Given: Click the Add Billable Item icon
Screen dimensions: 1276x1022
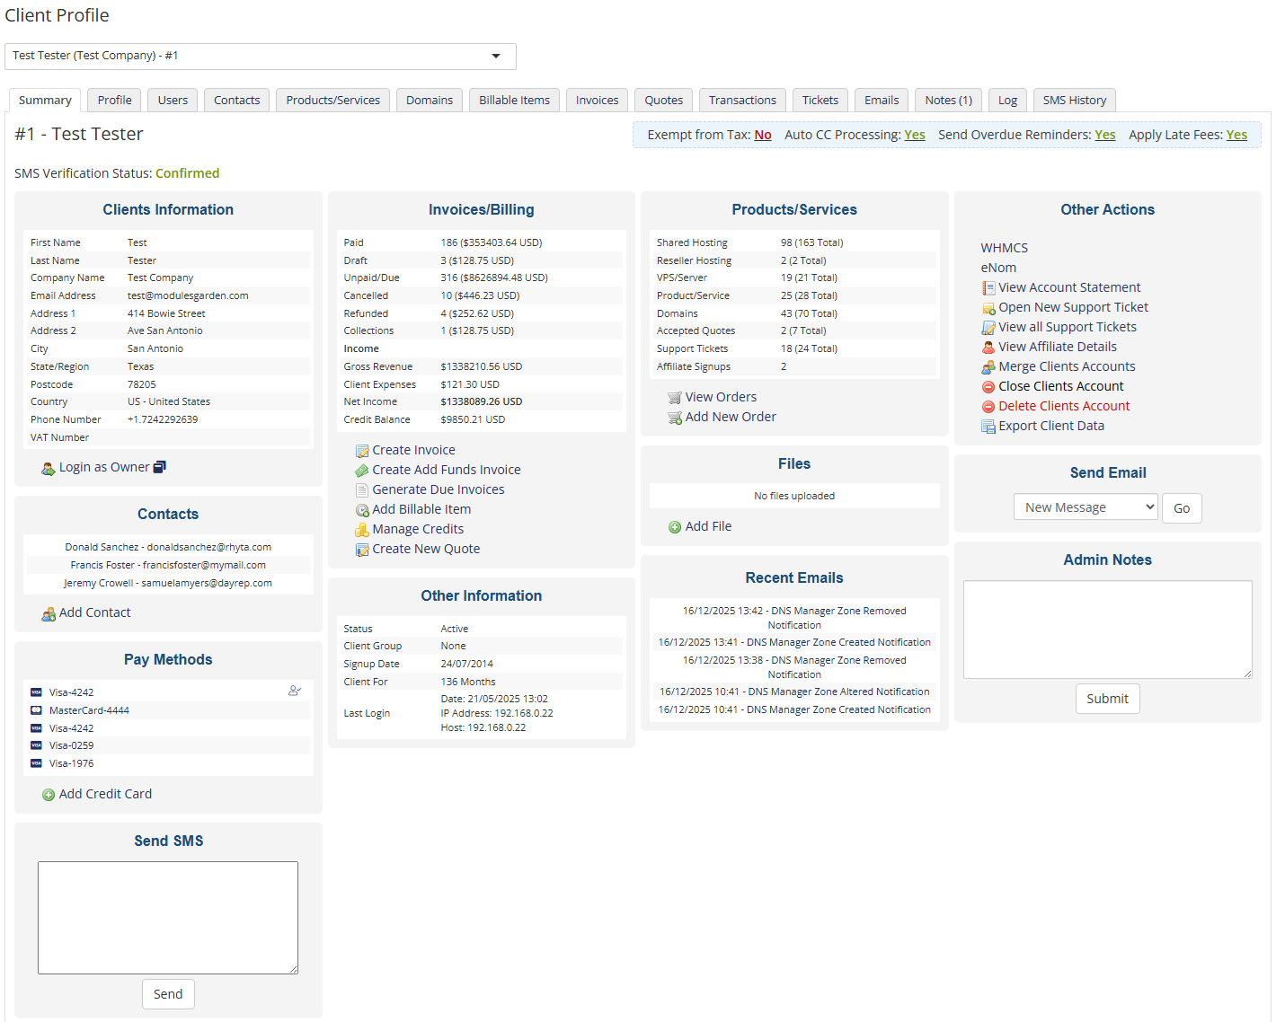Looking at the screenshot, I should [362, 509].
